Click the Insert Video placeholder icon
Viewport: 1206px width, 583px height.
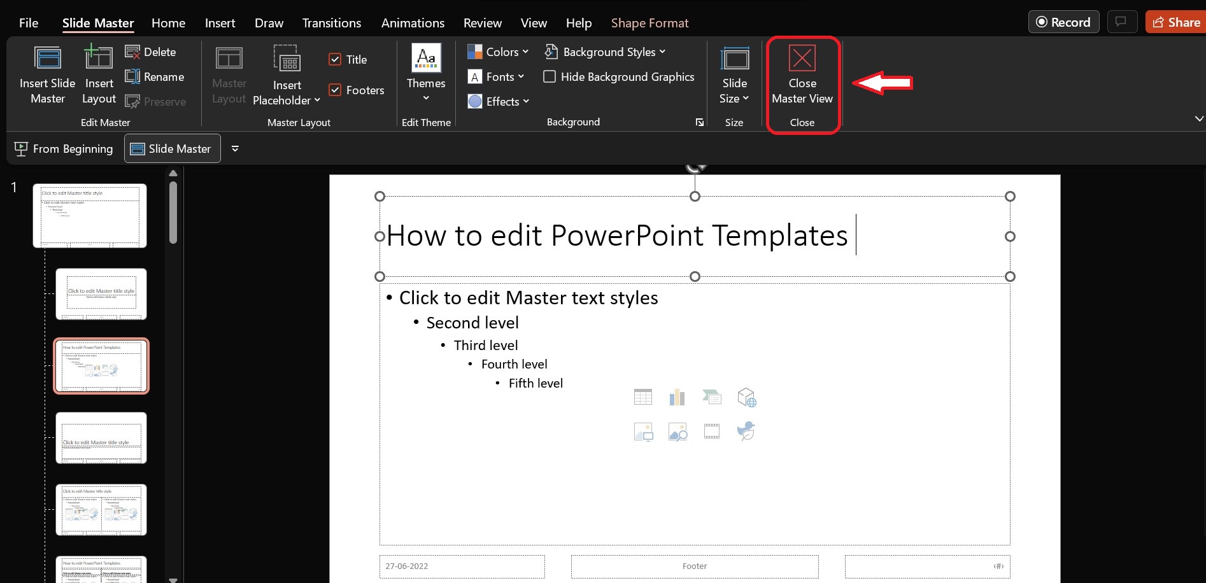tap(712, 432)
